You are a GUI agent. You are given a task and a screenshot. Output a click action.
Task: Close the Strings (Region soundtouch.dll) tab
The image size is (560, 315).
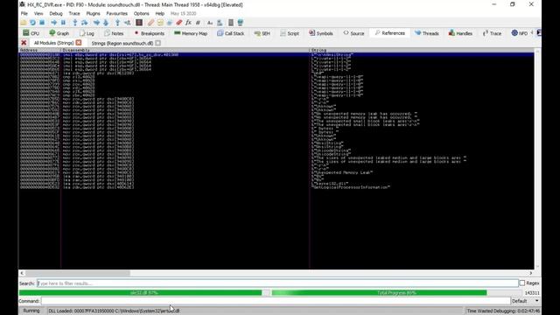(157, 43)
